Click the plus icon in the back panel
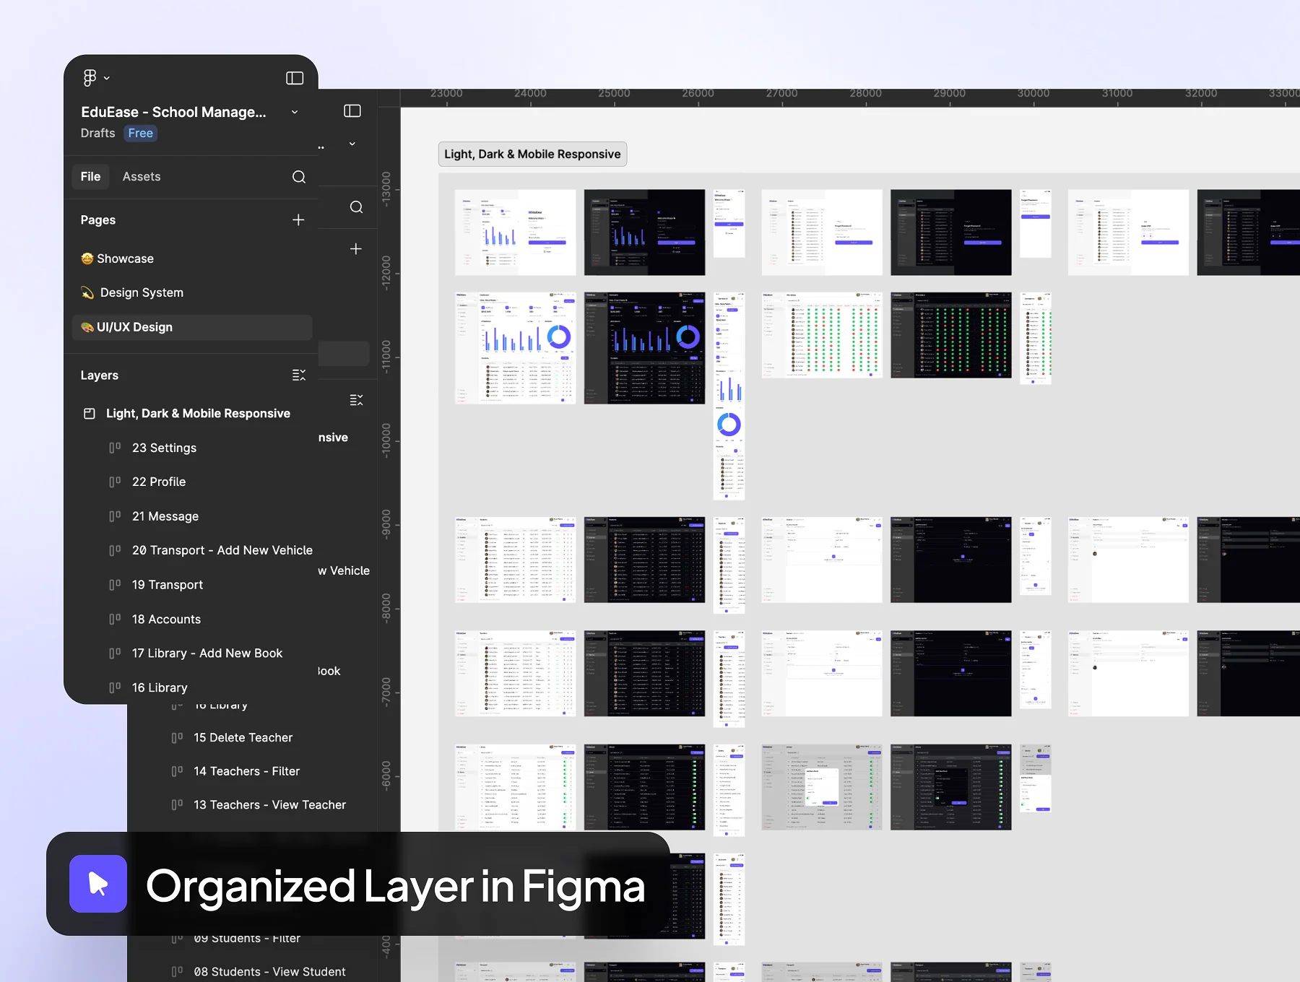Image resolution: width=1300 pixels, height=982 pixels. [356, 249]
